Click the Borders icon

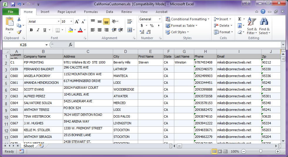pos(58,30)
